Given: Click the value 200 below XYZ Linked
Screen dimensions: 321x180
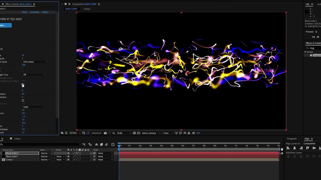Looking at the screenshot, I should (24, 65).
